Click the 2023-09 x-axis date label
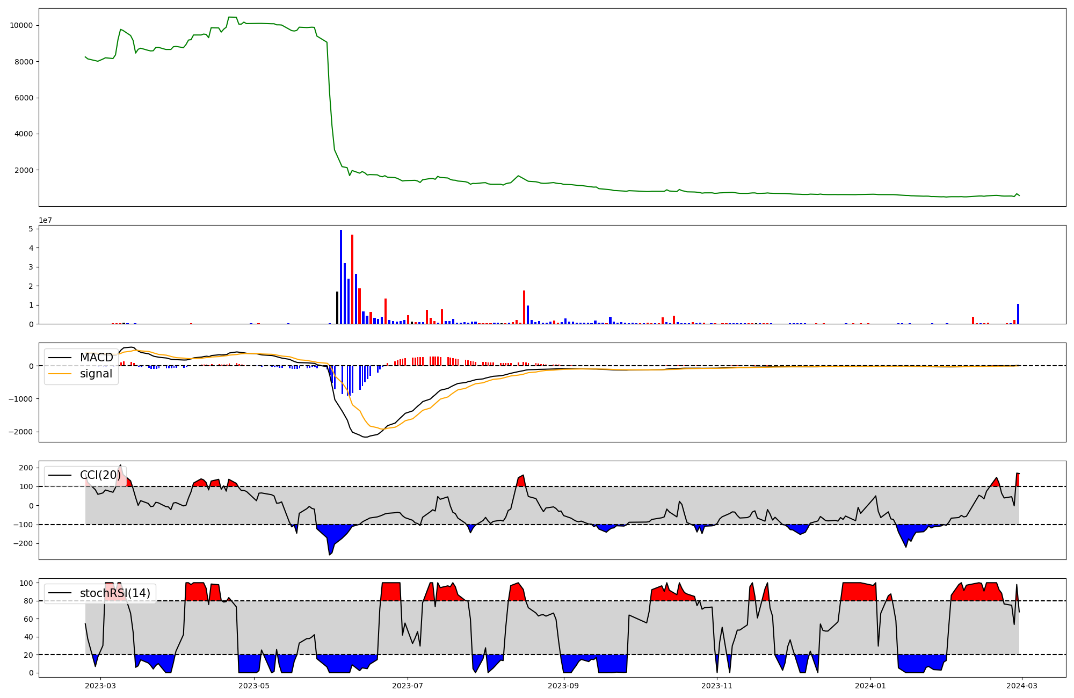 [564, 686]
